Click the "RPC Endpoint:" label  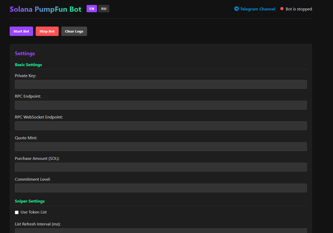point(28,96)
